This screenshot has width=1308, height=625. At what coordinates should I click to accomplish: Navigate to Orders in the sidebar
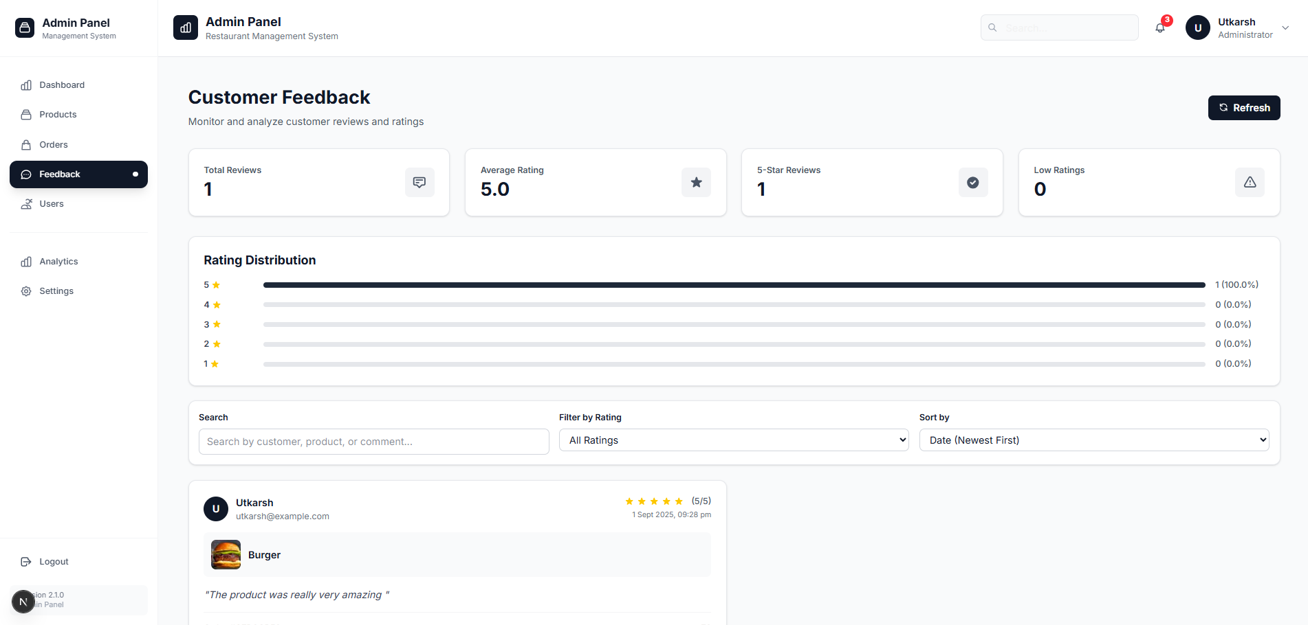(54, 145)
